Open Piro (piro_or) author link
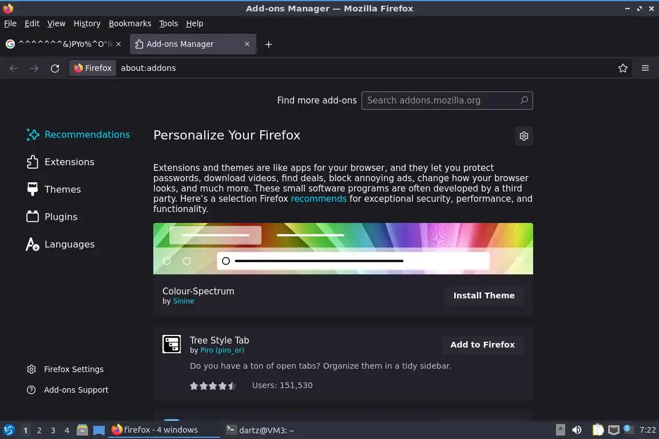 click(x=222, y=350)
